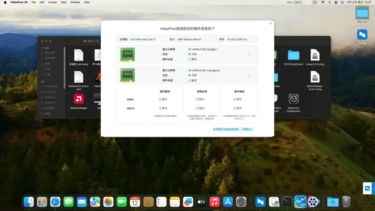The image size is (375, 211).
Task: Open Music from the Dock
Action: (215, 202)
